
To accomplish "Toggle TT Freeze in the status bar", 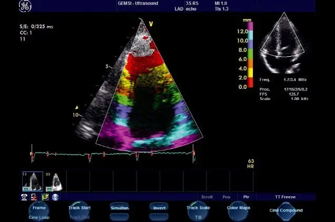I will (x=285, y=197).
